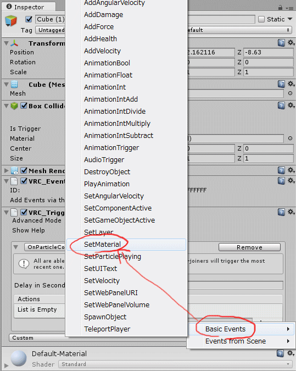This screenshot has width=296, height=371.
Task: Collapse the Cube Mesh Filter component
Action: 7,84
